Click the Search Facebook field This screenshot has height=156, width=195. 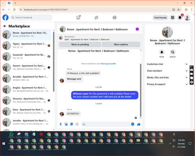31,18
